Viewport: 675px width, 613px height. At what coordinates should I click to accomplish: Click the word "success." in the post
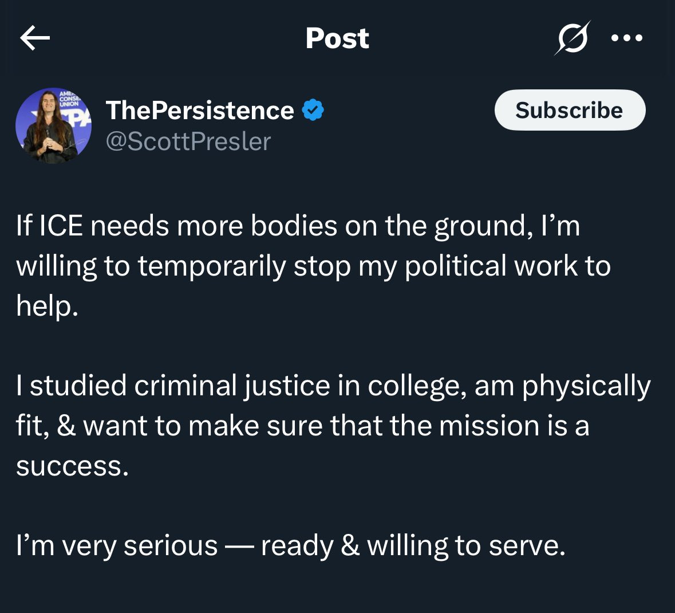pos(72,466)
